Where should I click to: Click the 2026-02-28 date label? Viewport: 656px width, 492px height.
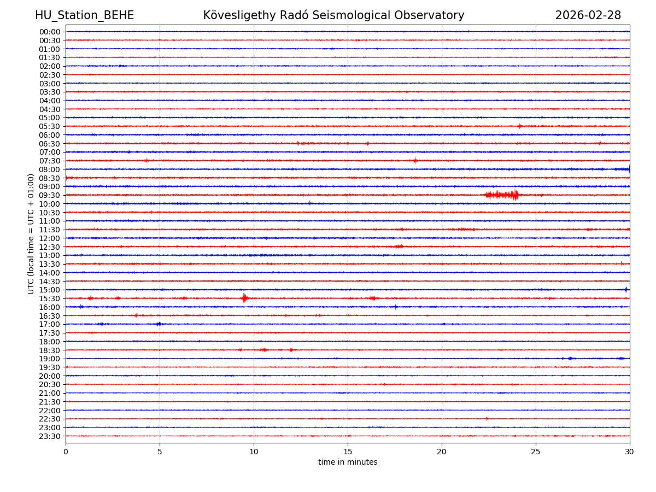588,16
